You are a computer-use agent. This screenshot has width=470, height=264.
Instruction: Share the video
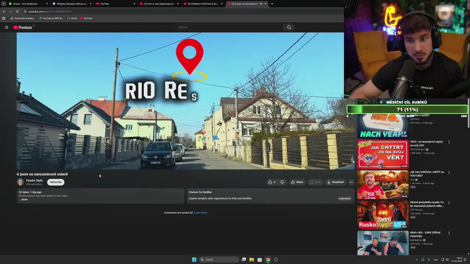point(297,182)
